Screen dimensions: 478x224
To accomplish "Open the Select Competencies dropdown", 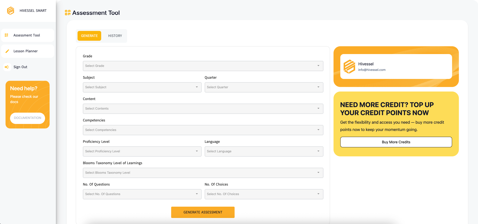I will 203,130.
